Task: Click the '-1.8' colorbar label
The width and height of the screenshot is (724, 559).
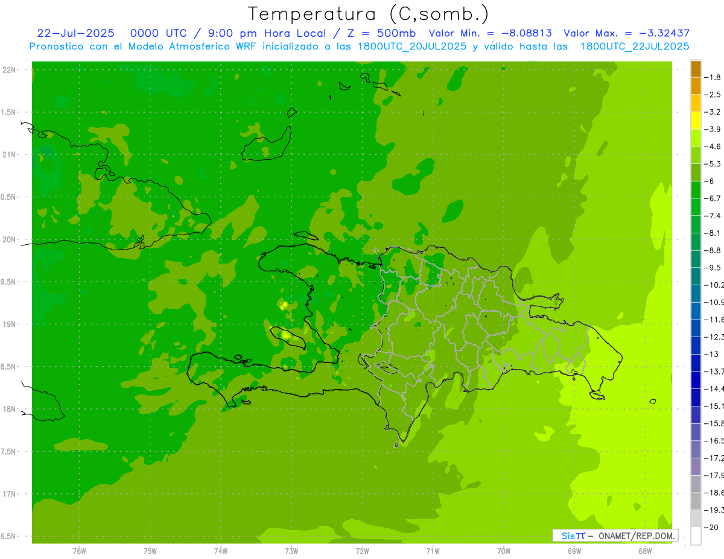Action: click(x=714, y=77)
